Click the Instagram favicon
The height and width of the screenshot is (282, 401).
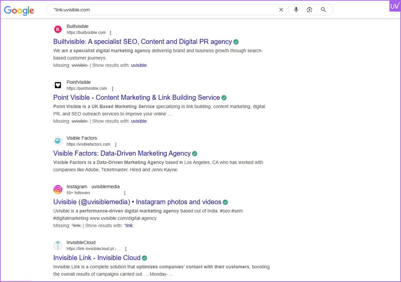point(58,190)
